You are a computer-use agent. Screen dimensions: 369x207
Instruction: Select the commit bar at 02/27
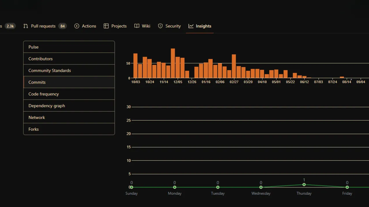click(234, 66)
